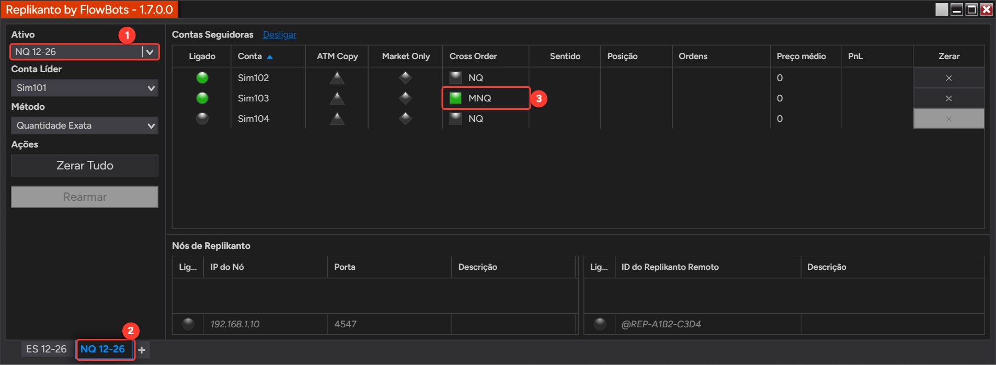Image resolution: width=996 pixels, height=365 pixels.
Task: Maximize the Replikanto window
Action: tap(971, 9)
